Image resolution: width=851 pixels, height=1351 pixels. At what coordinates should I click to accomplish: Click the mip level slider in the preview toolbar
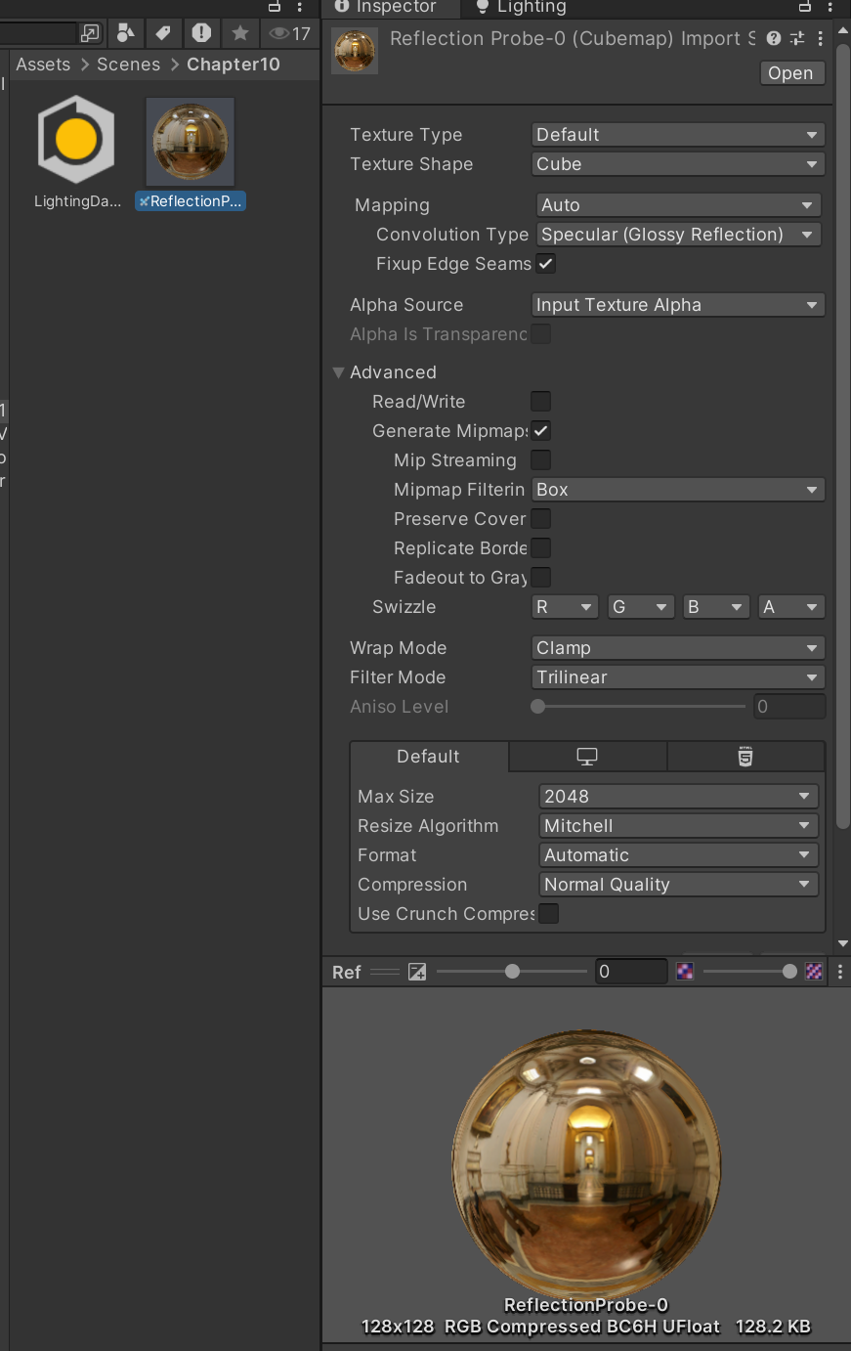749,972
